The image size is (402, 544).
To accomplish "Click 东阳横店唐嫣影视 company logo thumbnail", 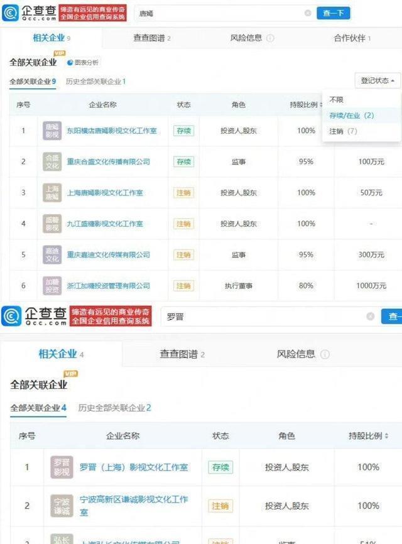I will coord(52,131).
